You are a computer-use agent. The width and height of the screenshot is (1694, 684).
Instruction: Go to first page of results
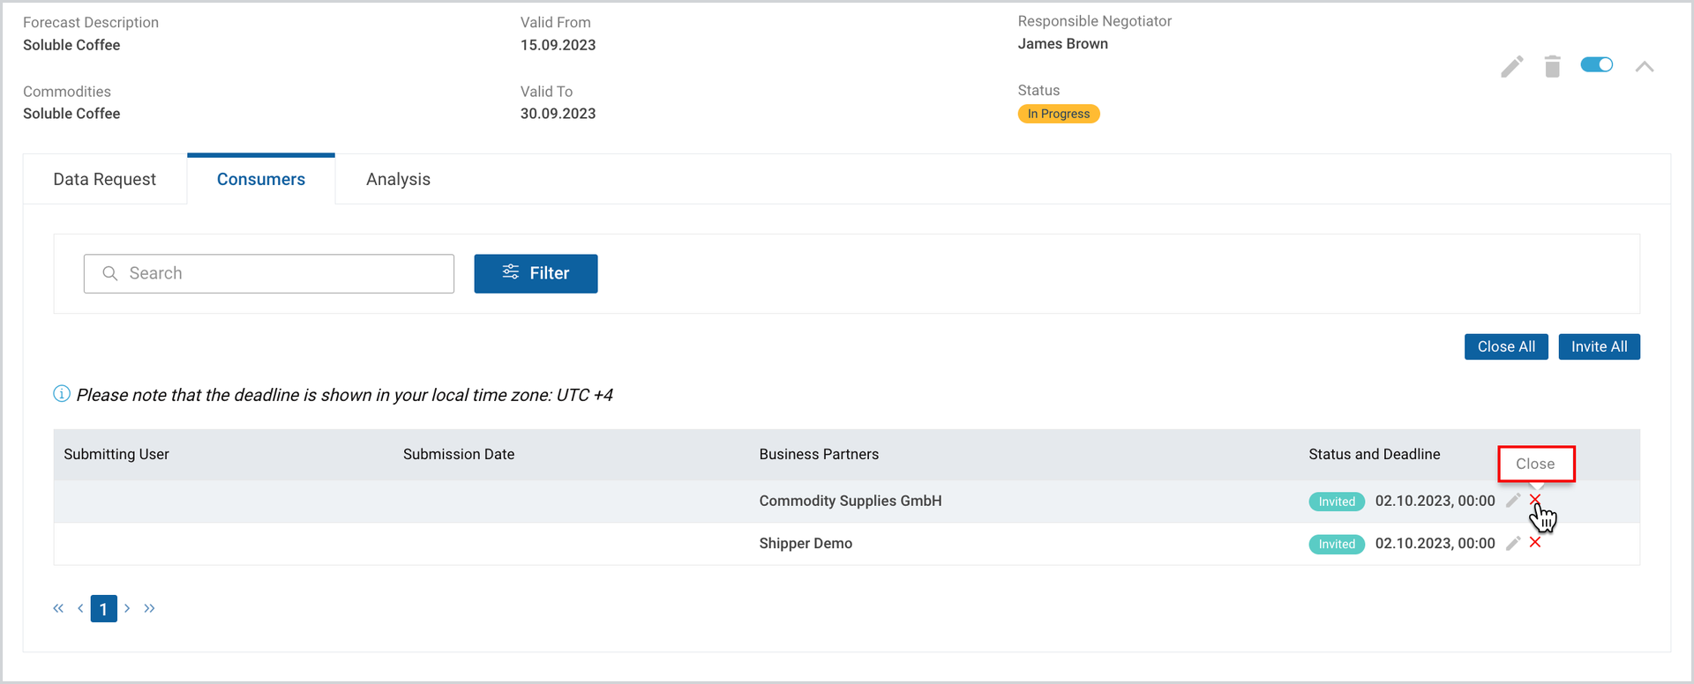point(58,608)
